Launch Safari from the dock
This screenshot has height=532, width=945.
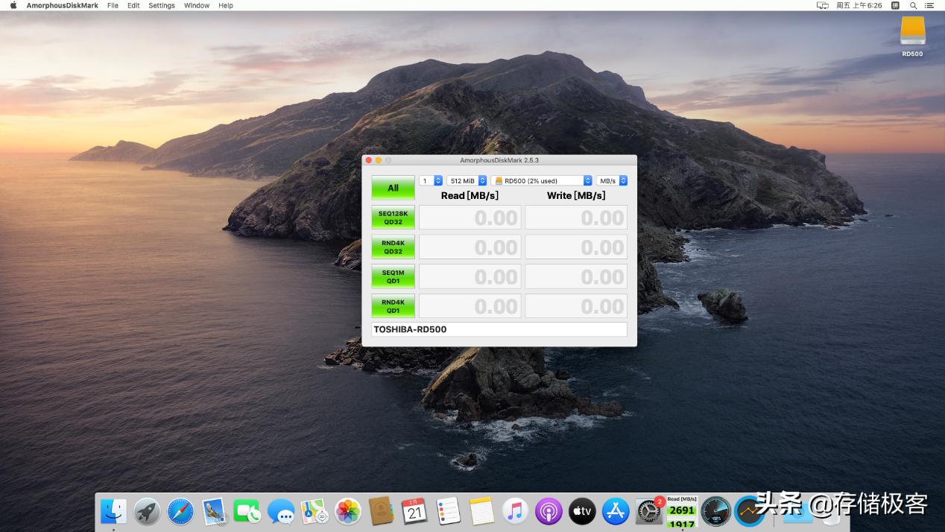pos(180,512)
